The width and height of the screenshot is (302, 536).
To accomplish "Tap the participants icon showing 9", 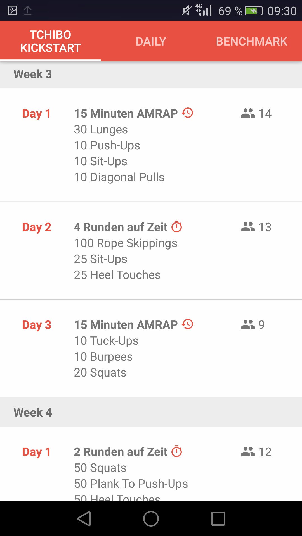I will tap(248, 324).
